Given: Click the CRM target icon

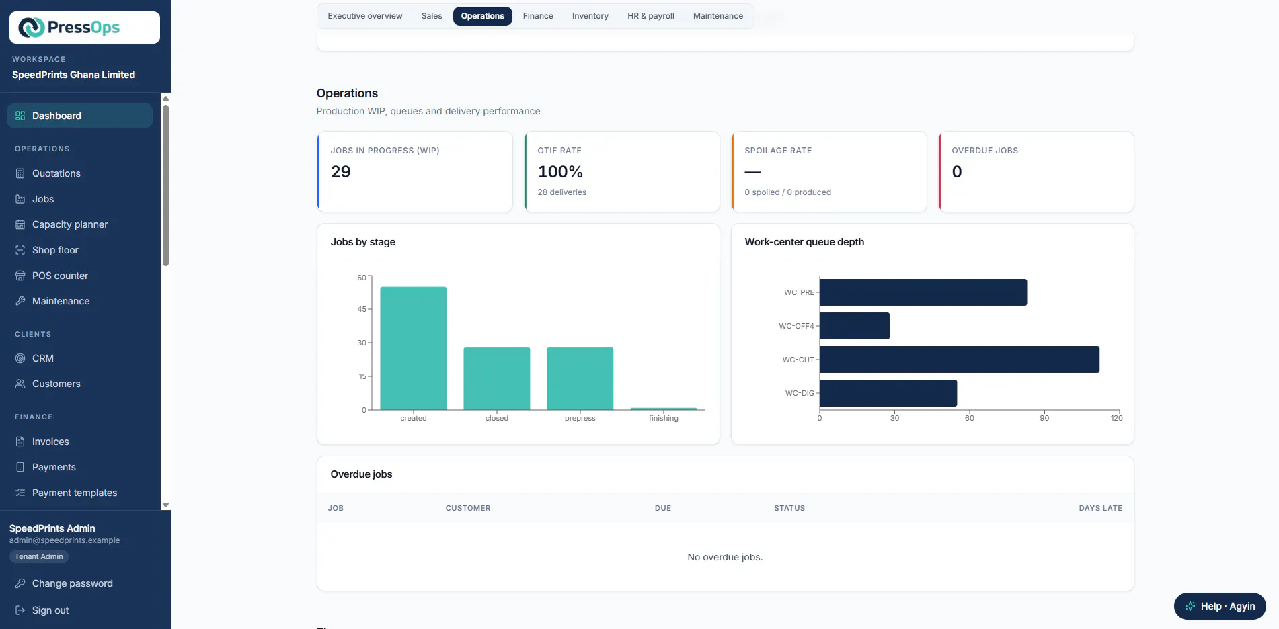Looking at the screenshot, I should coord(20,358).
